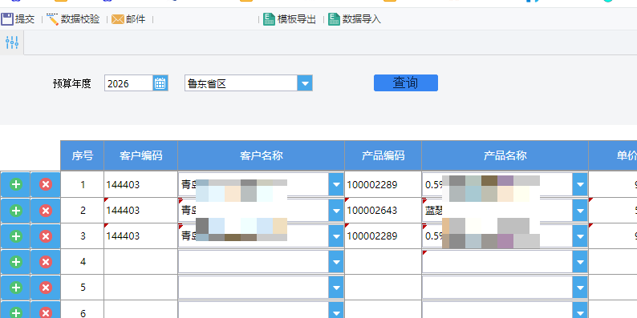Run 数据校验 data validation
Image resolution: width=637 pixels, height=318 pixels.
[73, 19]
